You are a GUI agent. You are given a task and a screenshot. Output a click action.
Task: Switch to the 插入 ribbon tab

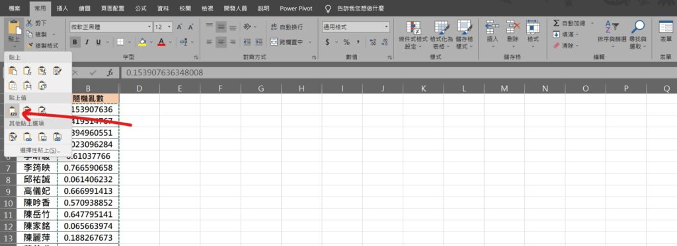click(63, 8)
